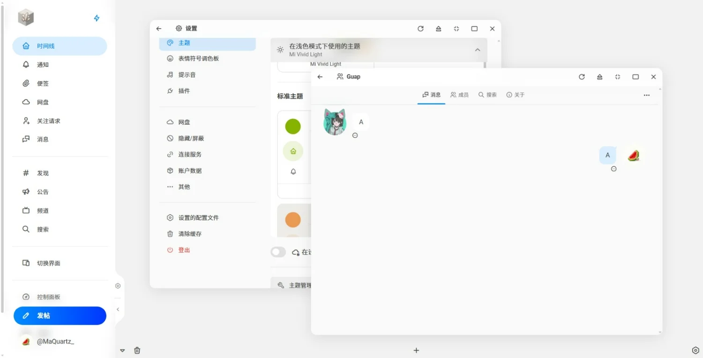703x358 pixels.
Task: Open 提示音 sounds settings
Action: [208, 75]
